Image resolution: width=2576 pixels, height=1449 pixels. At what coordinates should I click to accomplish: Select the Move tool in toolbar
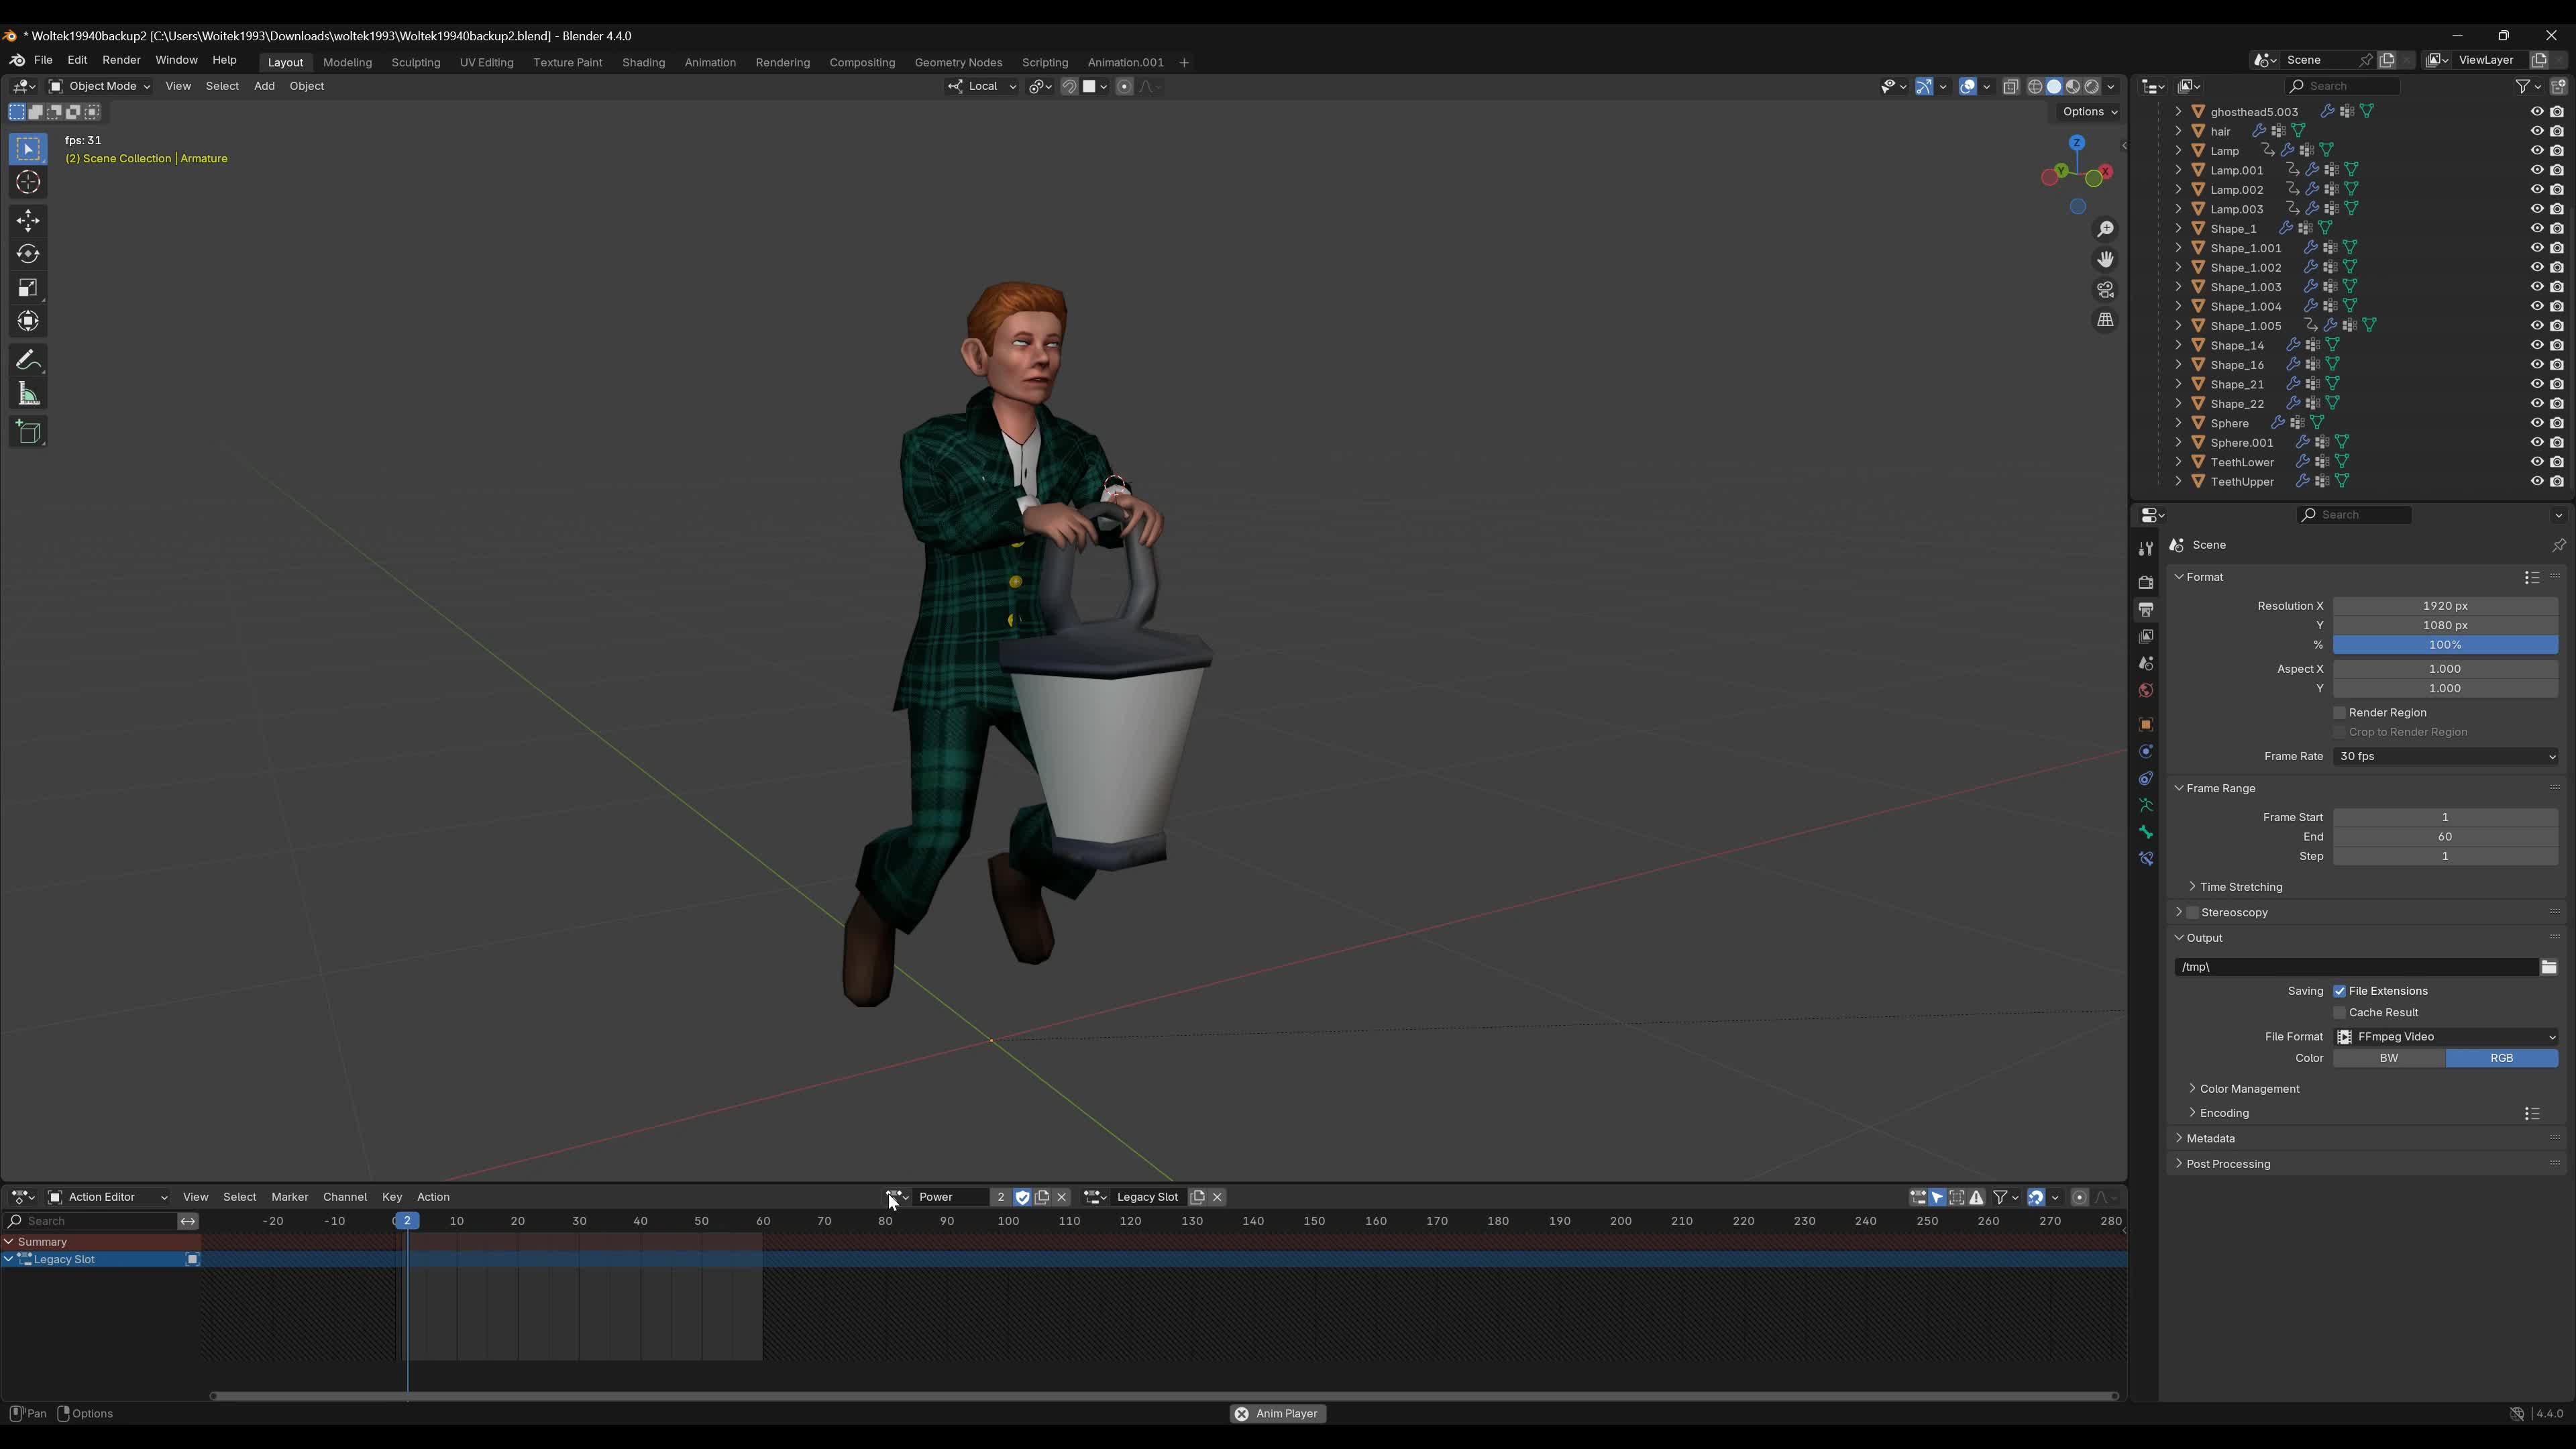(28, 220)
